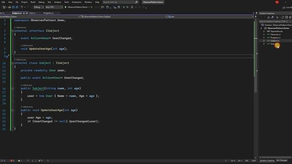
Task: Switch to Git Changes panel tab
Action: click(282, 160)
